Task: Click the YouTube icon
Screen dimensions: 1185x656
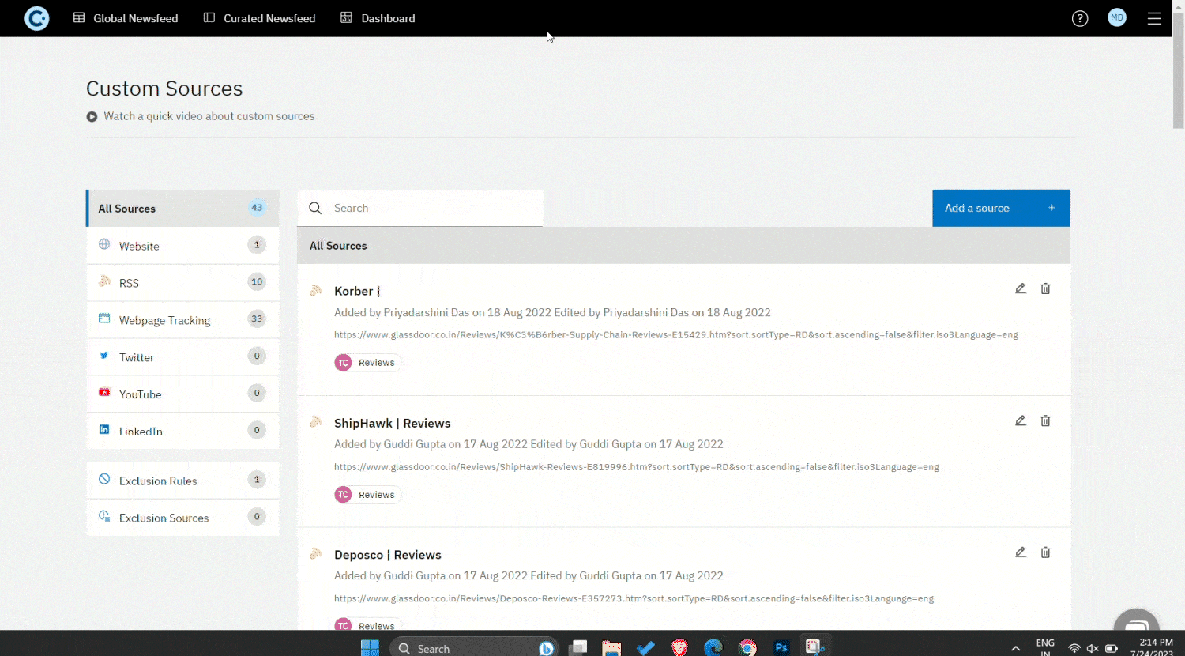Action: [x=104, y=392]
